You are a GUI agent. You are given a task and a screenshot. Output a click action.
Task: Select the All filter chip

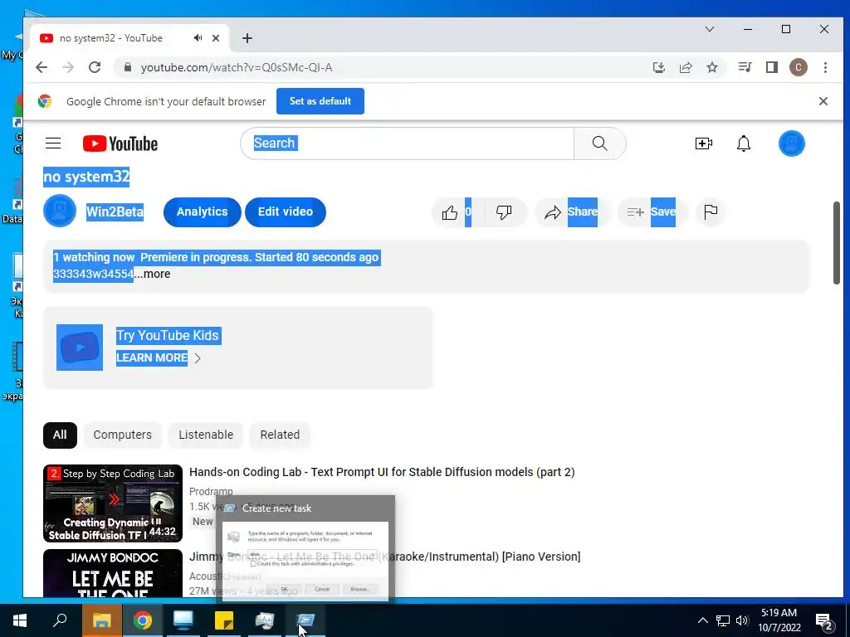point(60,435)
